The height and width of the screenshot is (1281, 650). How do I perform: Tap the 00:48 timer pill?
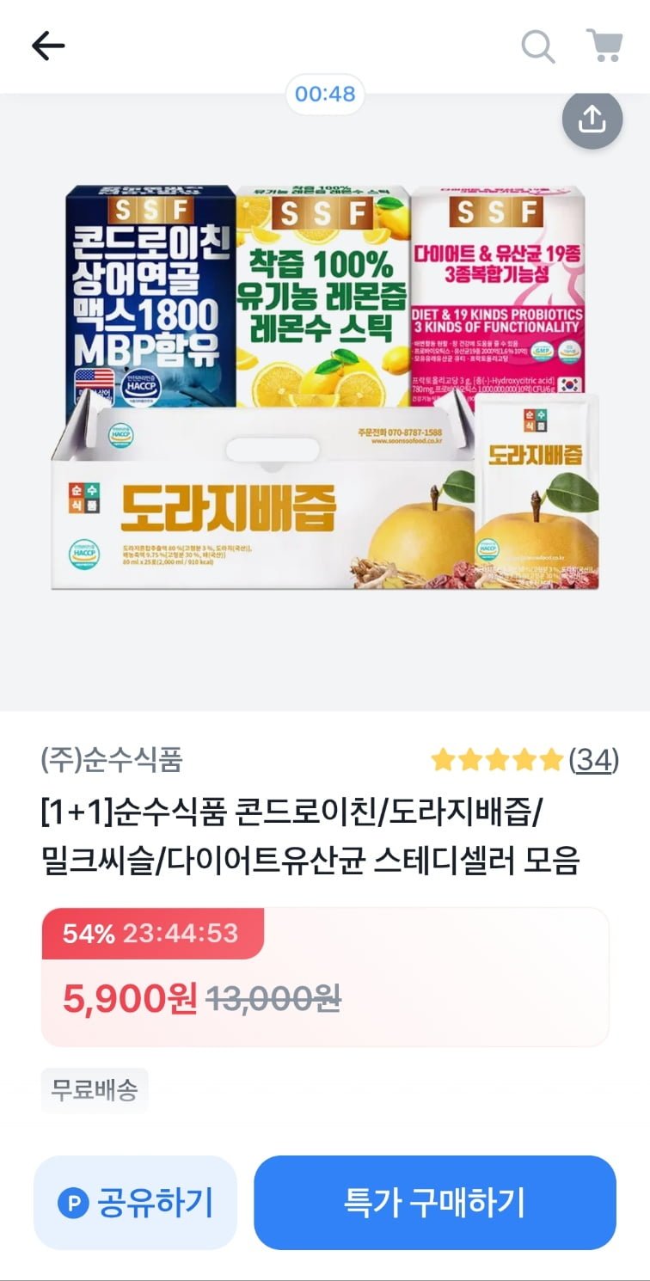click(325, 95)
